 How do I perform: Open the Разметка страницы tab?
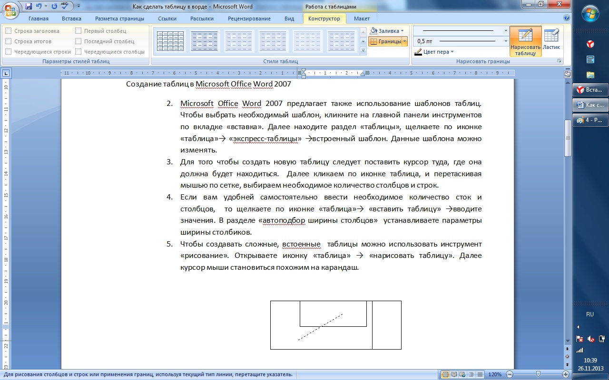(119, 19)
